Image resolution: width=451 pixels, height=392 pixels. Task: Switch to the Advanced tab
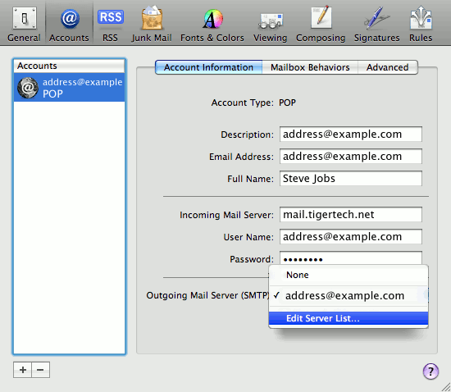(x=387, y=67)
